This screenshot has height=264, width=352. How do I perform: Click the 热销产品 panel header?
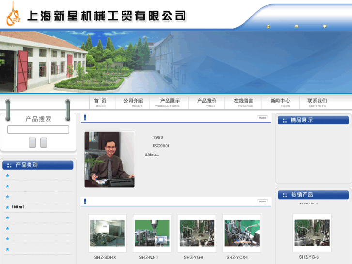tap(313, 195)
